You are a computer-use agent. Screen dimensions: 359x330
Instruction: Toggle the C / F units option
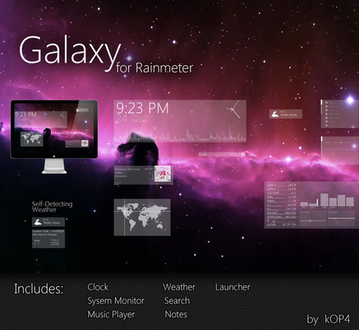pyautogui.click(x=37, y=244)
